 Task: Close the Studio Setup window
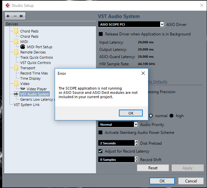click(201, 5)
